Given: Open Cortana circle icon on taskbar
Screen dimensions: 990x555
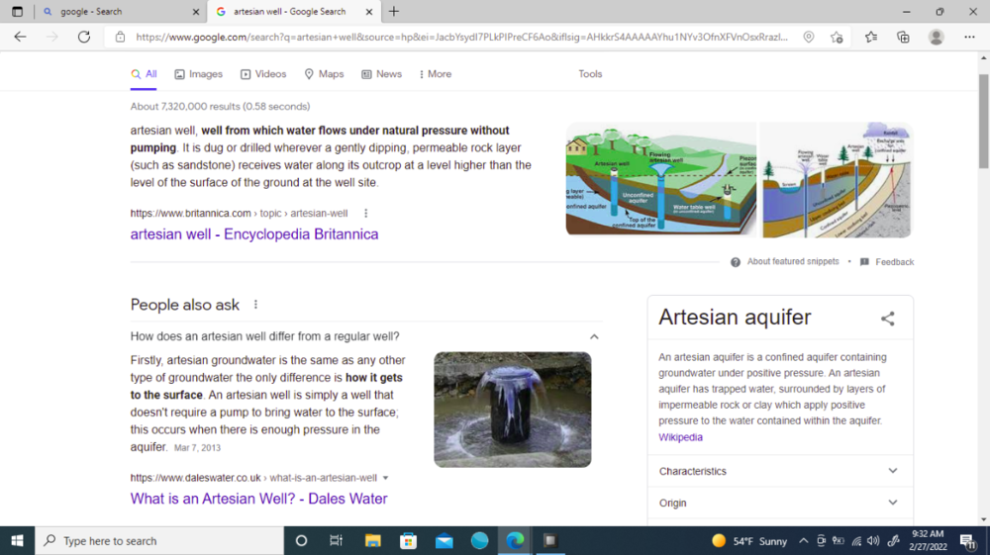Looking at the screenshot, I should point(301,540).
